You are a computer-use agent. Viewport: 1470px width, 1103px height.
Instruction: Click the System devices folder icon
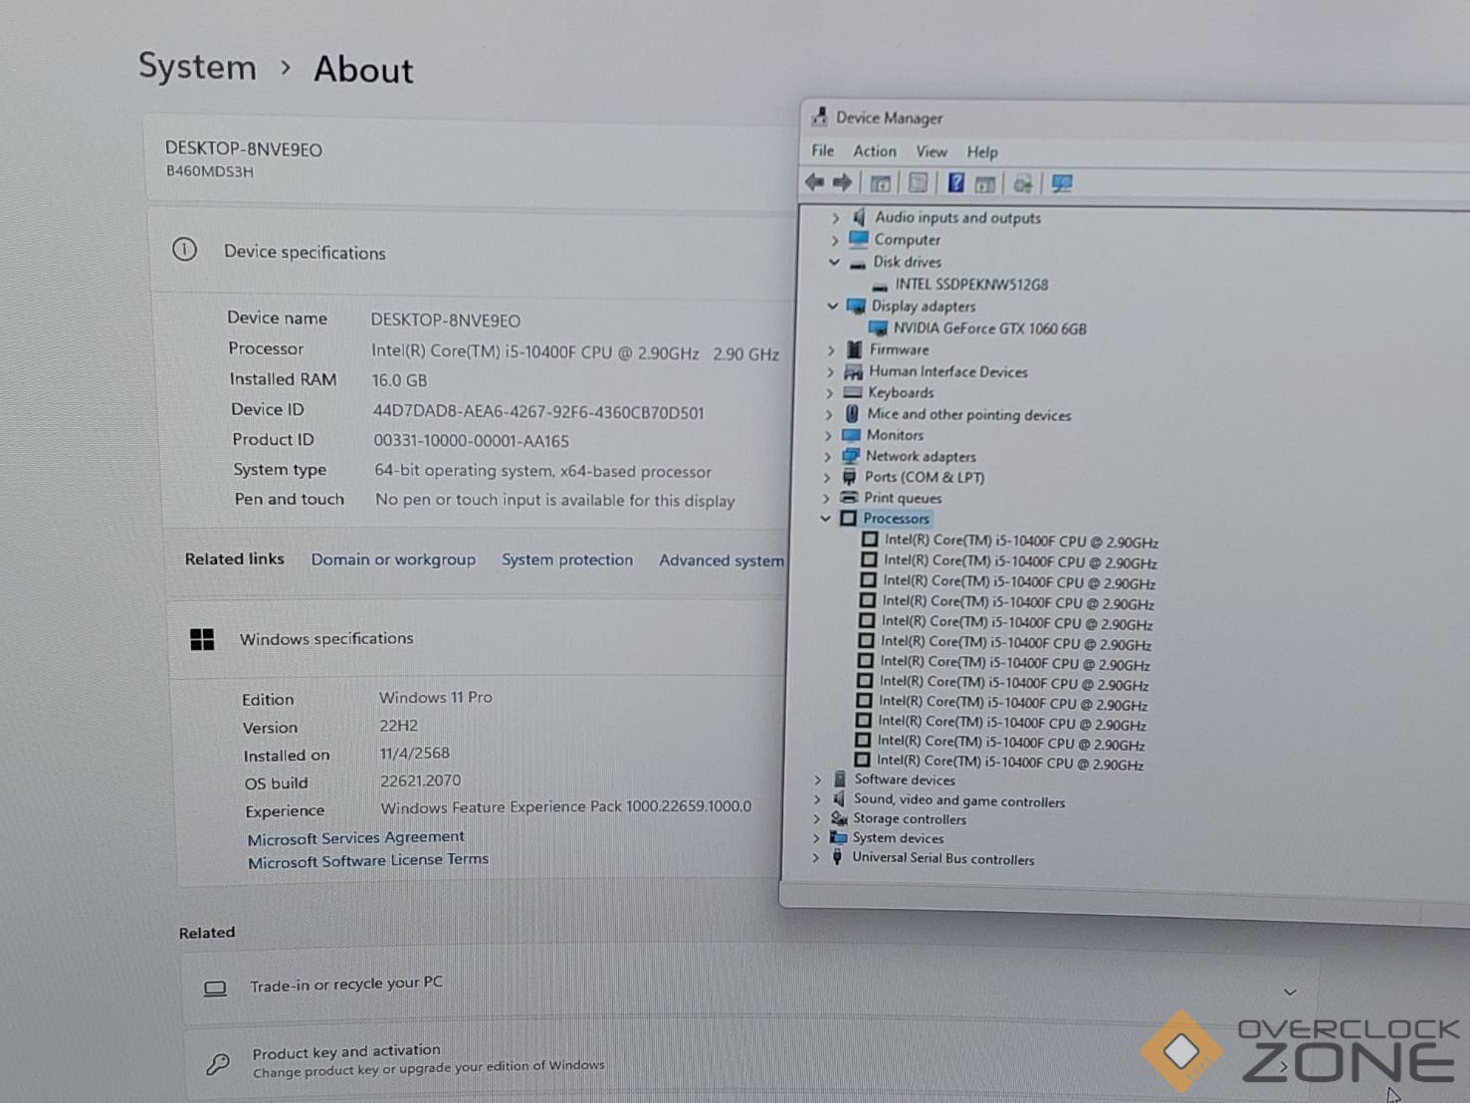click(x=838, y=838)
